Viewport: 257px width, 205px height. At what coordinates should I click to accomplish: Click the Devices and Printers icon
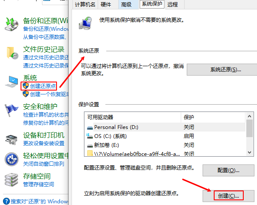[x=12, y=139]
